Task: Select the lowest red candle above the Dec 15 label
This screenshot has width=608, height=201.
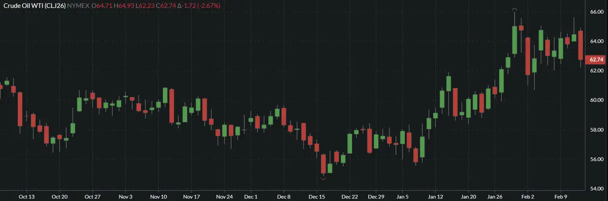Action: tap(323, 164)
